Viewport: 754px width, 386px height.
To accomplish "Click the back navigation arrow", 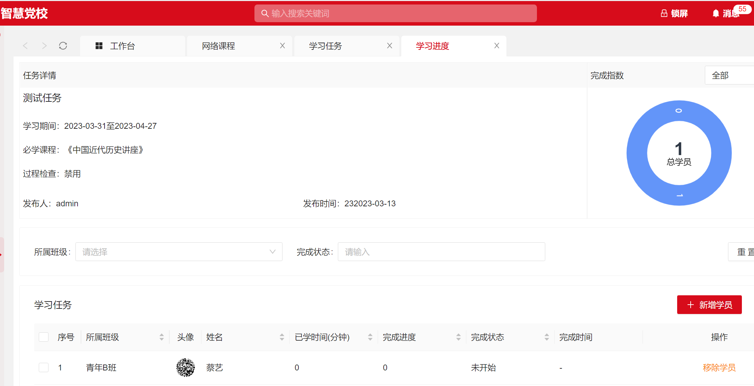I will tap(25, 46).
